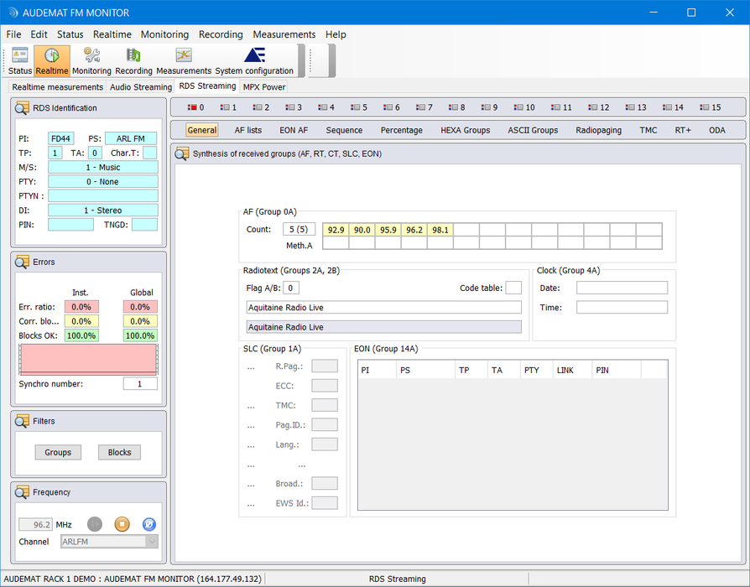Click the Clock Date input field

coord(622,288)
